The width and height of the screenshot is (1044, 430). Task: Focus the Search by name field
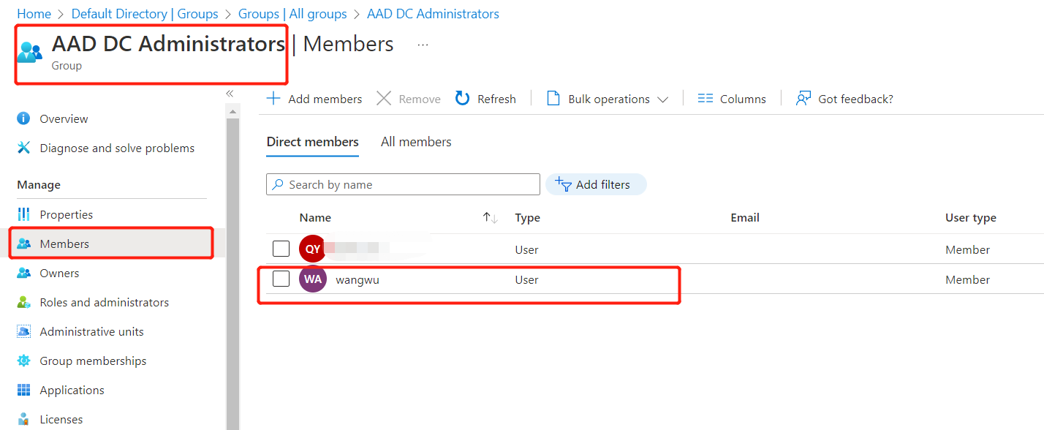point(403,184)
